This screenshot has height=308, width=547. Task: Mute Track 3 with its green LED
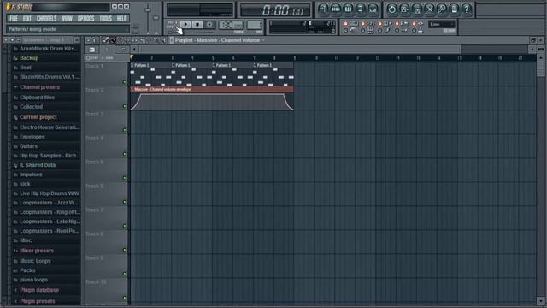click(x=125, y=130)
